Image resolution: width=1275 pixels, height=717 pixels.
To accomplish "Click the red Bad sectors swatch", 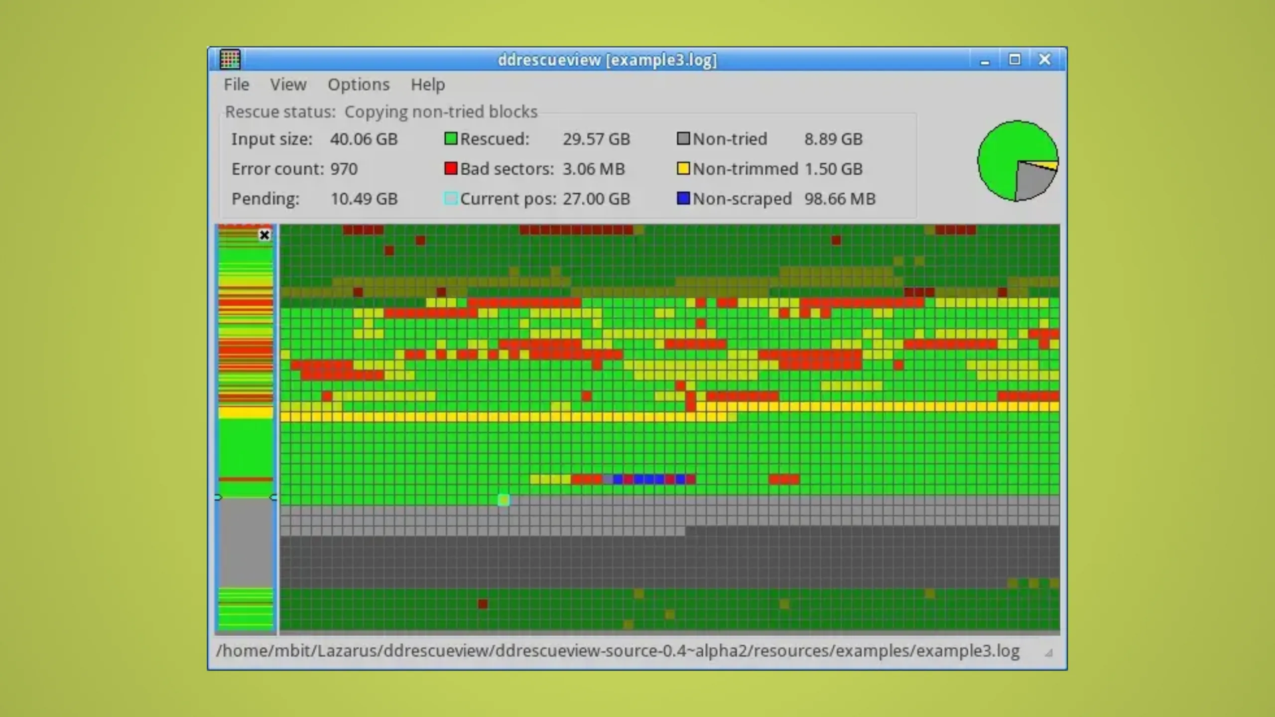I will point(450,169).
